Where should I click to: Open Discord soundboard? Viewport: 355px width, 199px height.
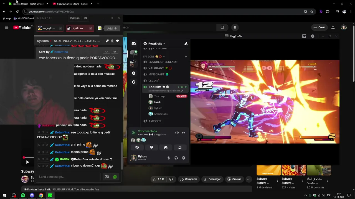click(x=180, y=147)
